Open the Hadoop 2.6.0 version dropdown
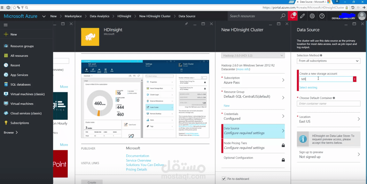Screen dimensions: 367x184 point(253,56)
